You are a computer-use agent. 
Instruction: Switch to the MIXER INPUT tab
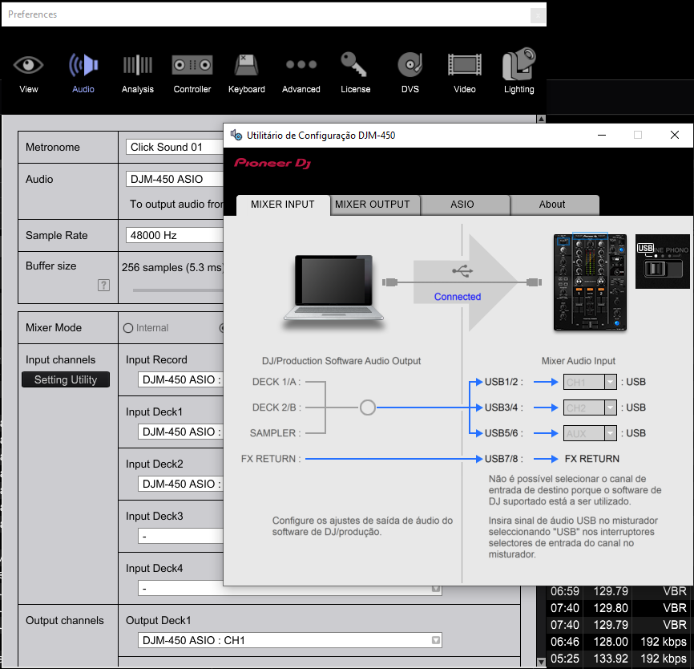pyautogui.click(x=283, y=205)
